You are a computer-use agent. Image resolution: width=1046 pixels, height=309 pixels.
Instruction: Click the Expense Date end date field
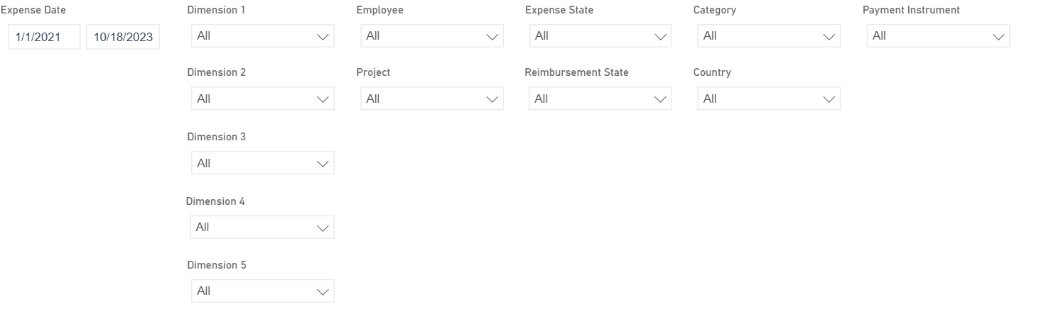pos(123,37)
